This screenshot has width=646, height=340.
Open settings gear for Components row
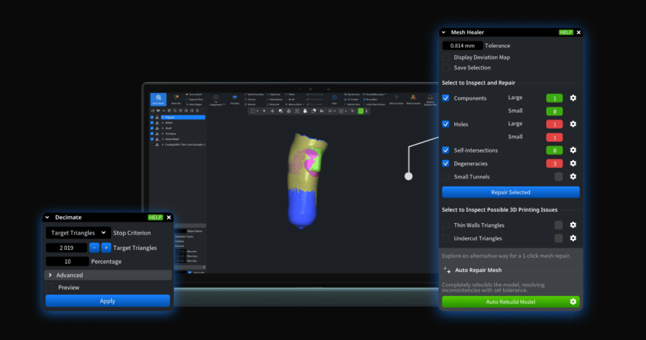(x=573, y=98)
